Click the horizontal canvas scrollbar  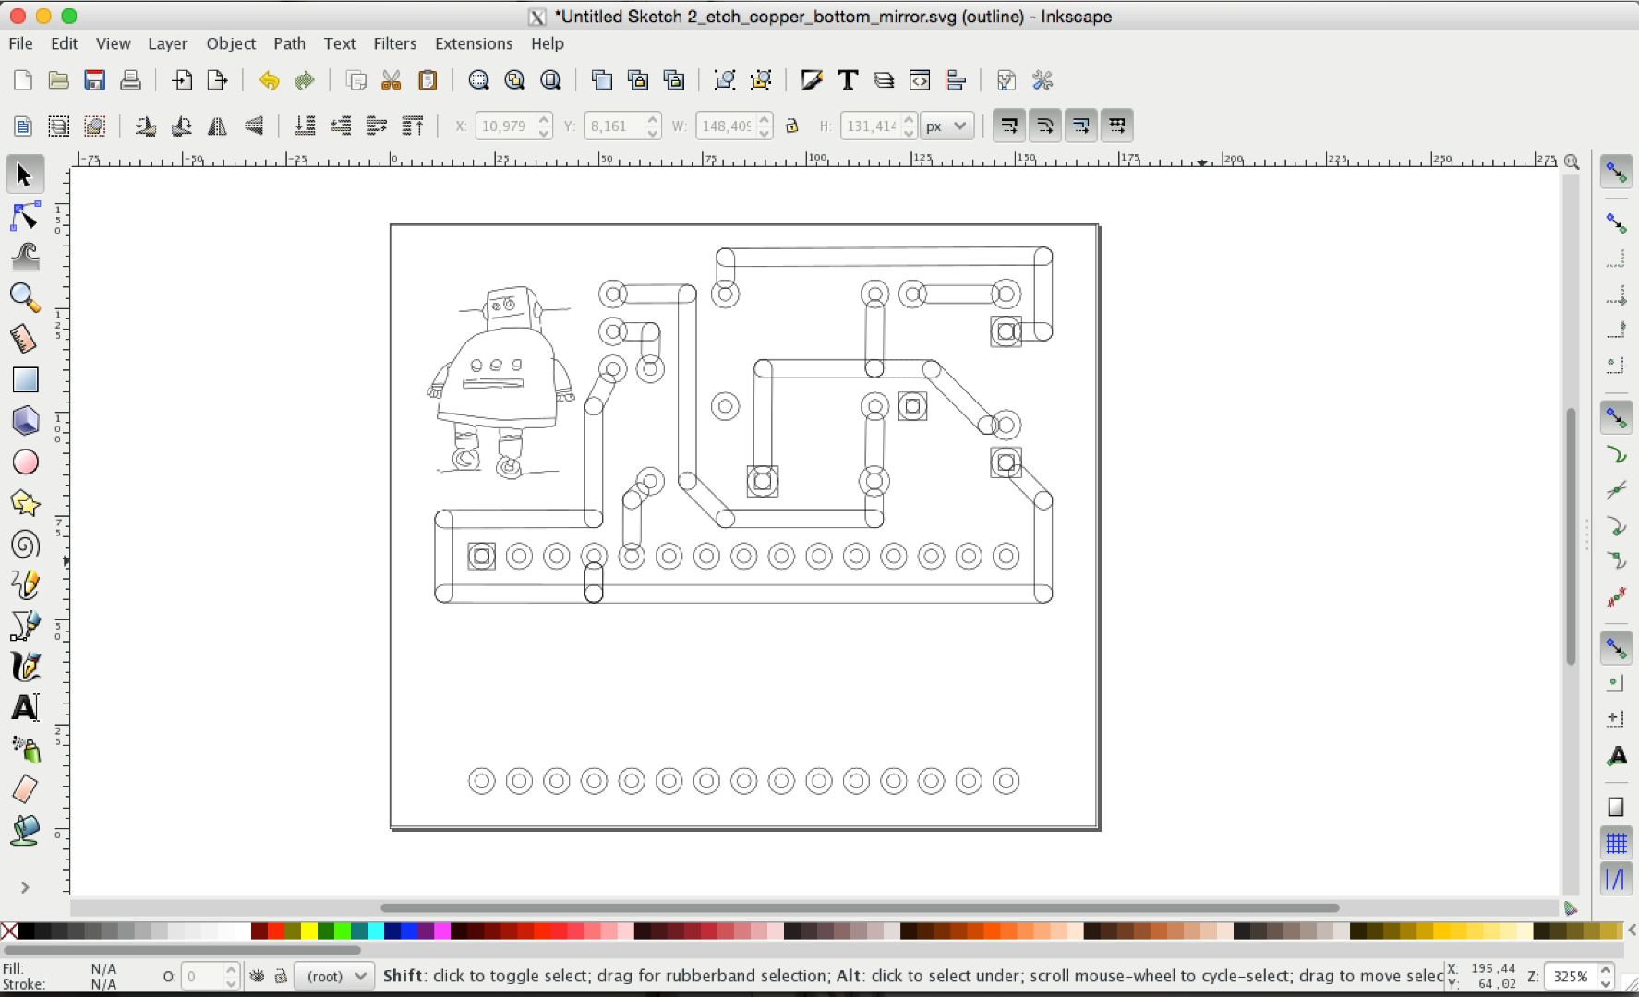pos(860,907)
